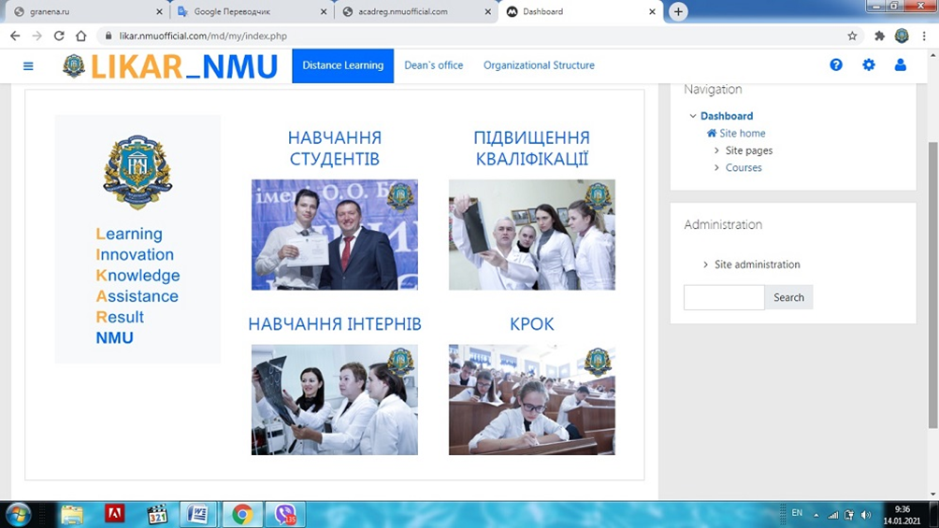
Task: Reload the page
Action: [x=59, y=36]
